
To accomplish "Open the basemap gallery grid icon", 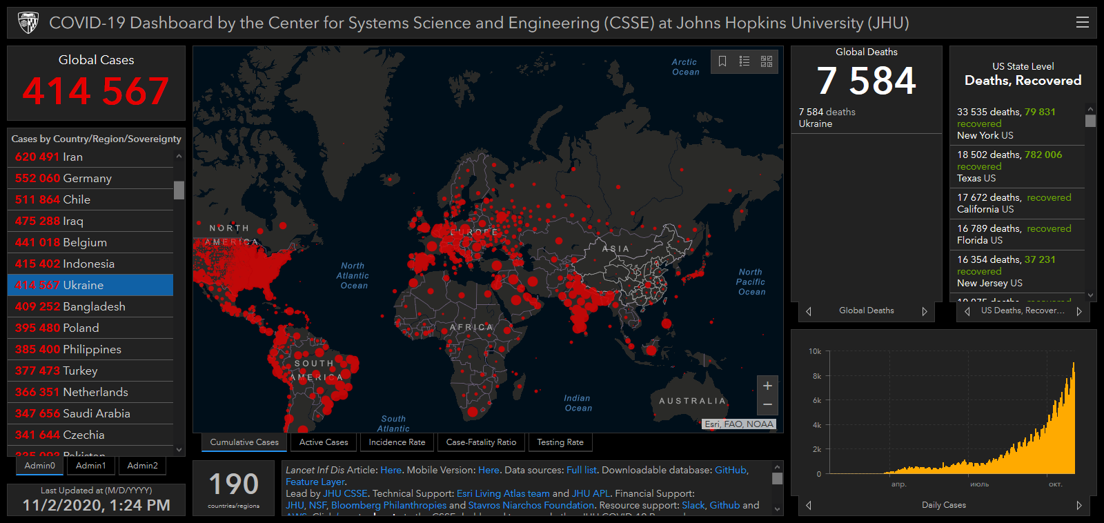I will point(767,61).
